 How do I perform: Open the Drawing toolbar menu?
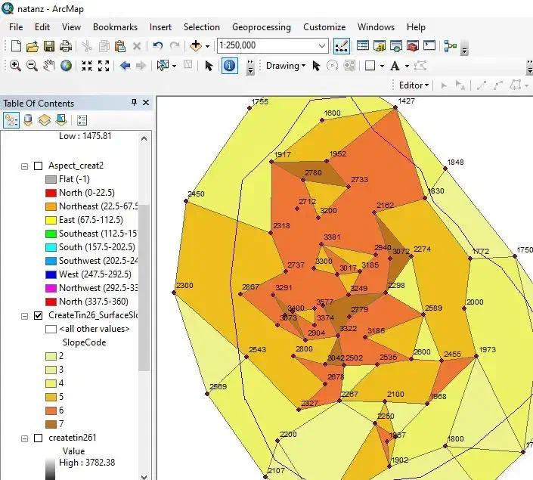pyautogui.click(x=286, y=66)
